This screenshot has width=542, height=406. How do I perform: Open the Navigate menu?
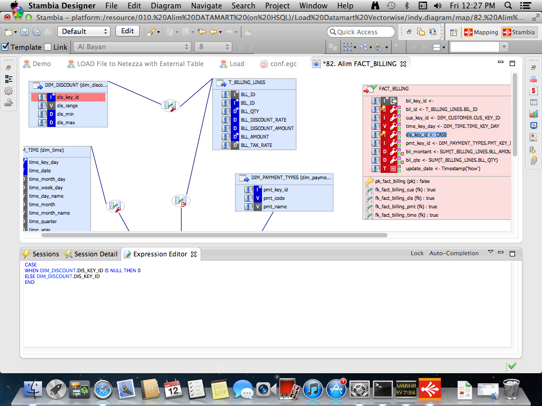206,5
